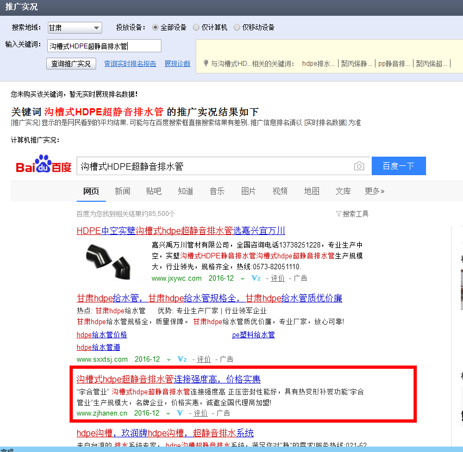Viewport: 463px width, 452px height.
Task: Switch to the 音乐 tab
Action: 217,191
